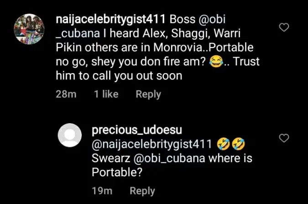Open naijacelebritygist411's profile picture
This screenshot has width=308, height=204.
click(x=30, y=29)
